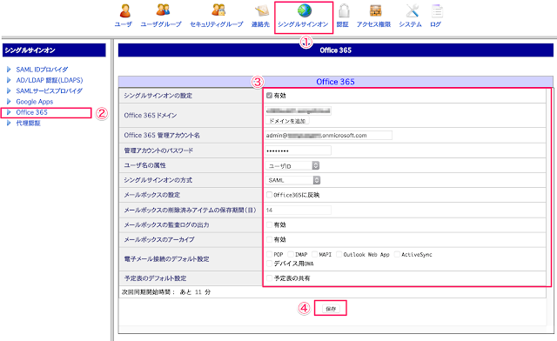The image size is (557, 341).
Task: Enable メールボックスの監査ログの出力 有効 checkbox
Action: (x=269, y=224)
